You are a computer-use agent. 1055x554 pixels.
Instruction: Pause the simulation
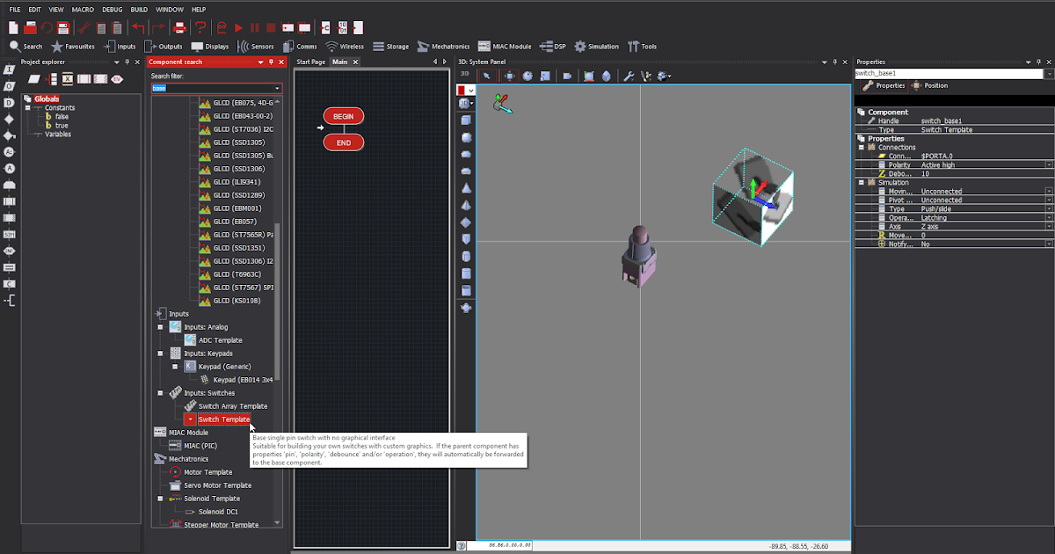coord(255,28)
